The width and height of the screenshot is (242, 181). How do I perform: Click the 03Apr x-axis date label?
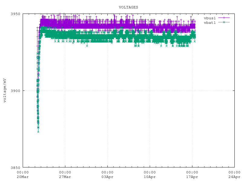[107, 177]
